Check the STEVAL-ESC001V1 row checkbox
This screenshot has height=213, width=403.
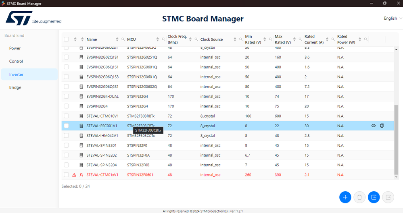[x=66, y=126]
